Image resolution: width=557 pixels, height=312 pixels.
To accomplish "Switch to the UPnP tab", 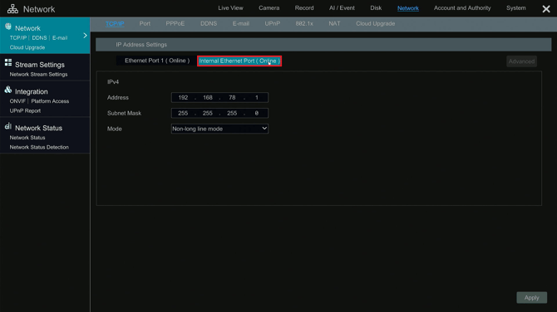I will click(273, 23).
